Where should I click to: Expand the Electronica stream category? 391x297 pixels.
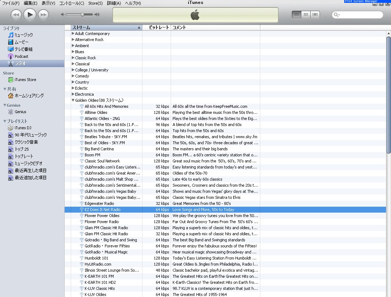[73, 94]
